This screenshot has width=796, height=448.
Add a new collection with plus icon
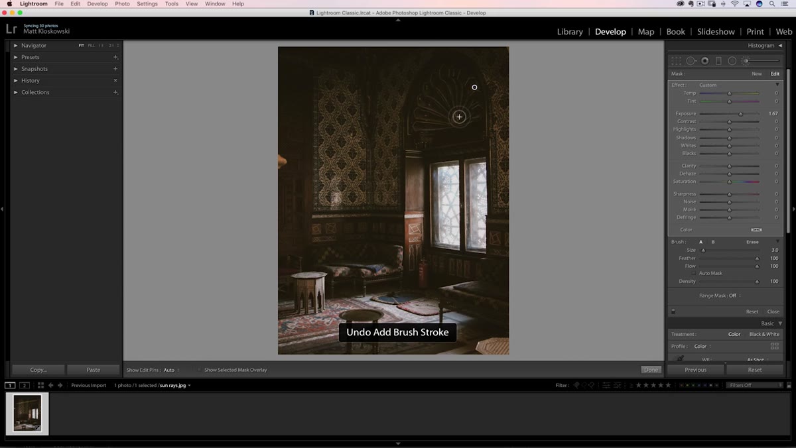point(115,92)
